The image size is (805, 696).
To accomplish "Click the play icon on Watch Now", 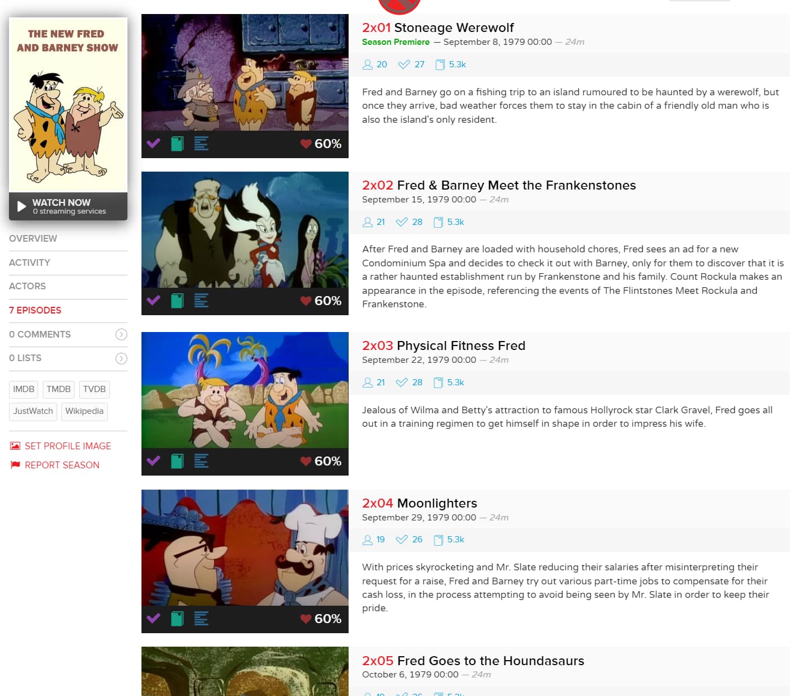I will (x=21, y=206).
